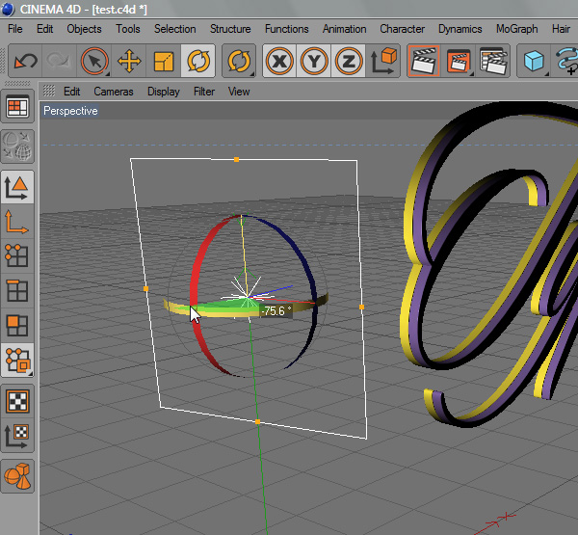578x535 pixels.
Task: Toggle Y axis lock
Action: pyautogui.click(x=314, y=62)
